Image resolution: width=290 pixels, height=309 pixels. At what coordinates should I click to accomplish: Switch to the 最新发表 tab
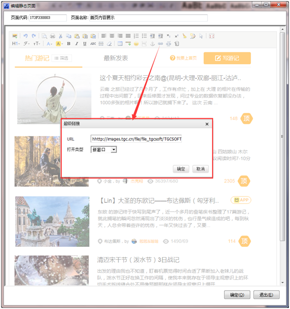click(116, 58)
